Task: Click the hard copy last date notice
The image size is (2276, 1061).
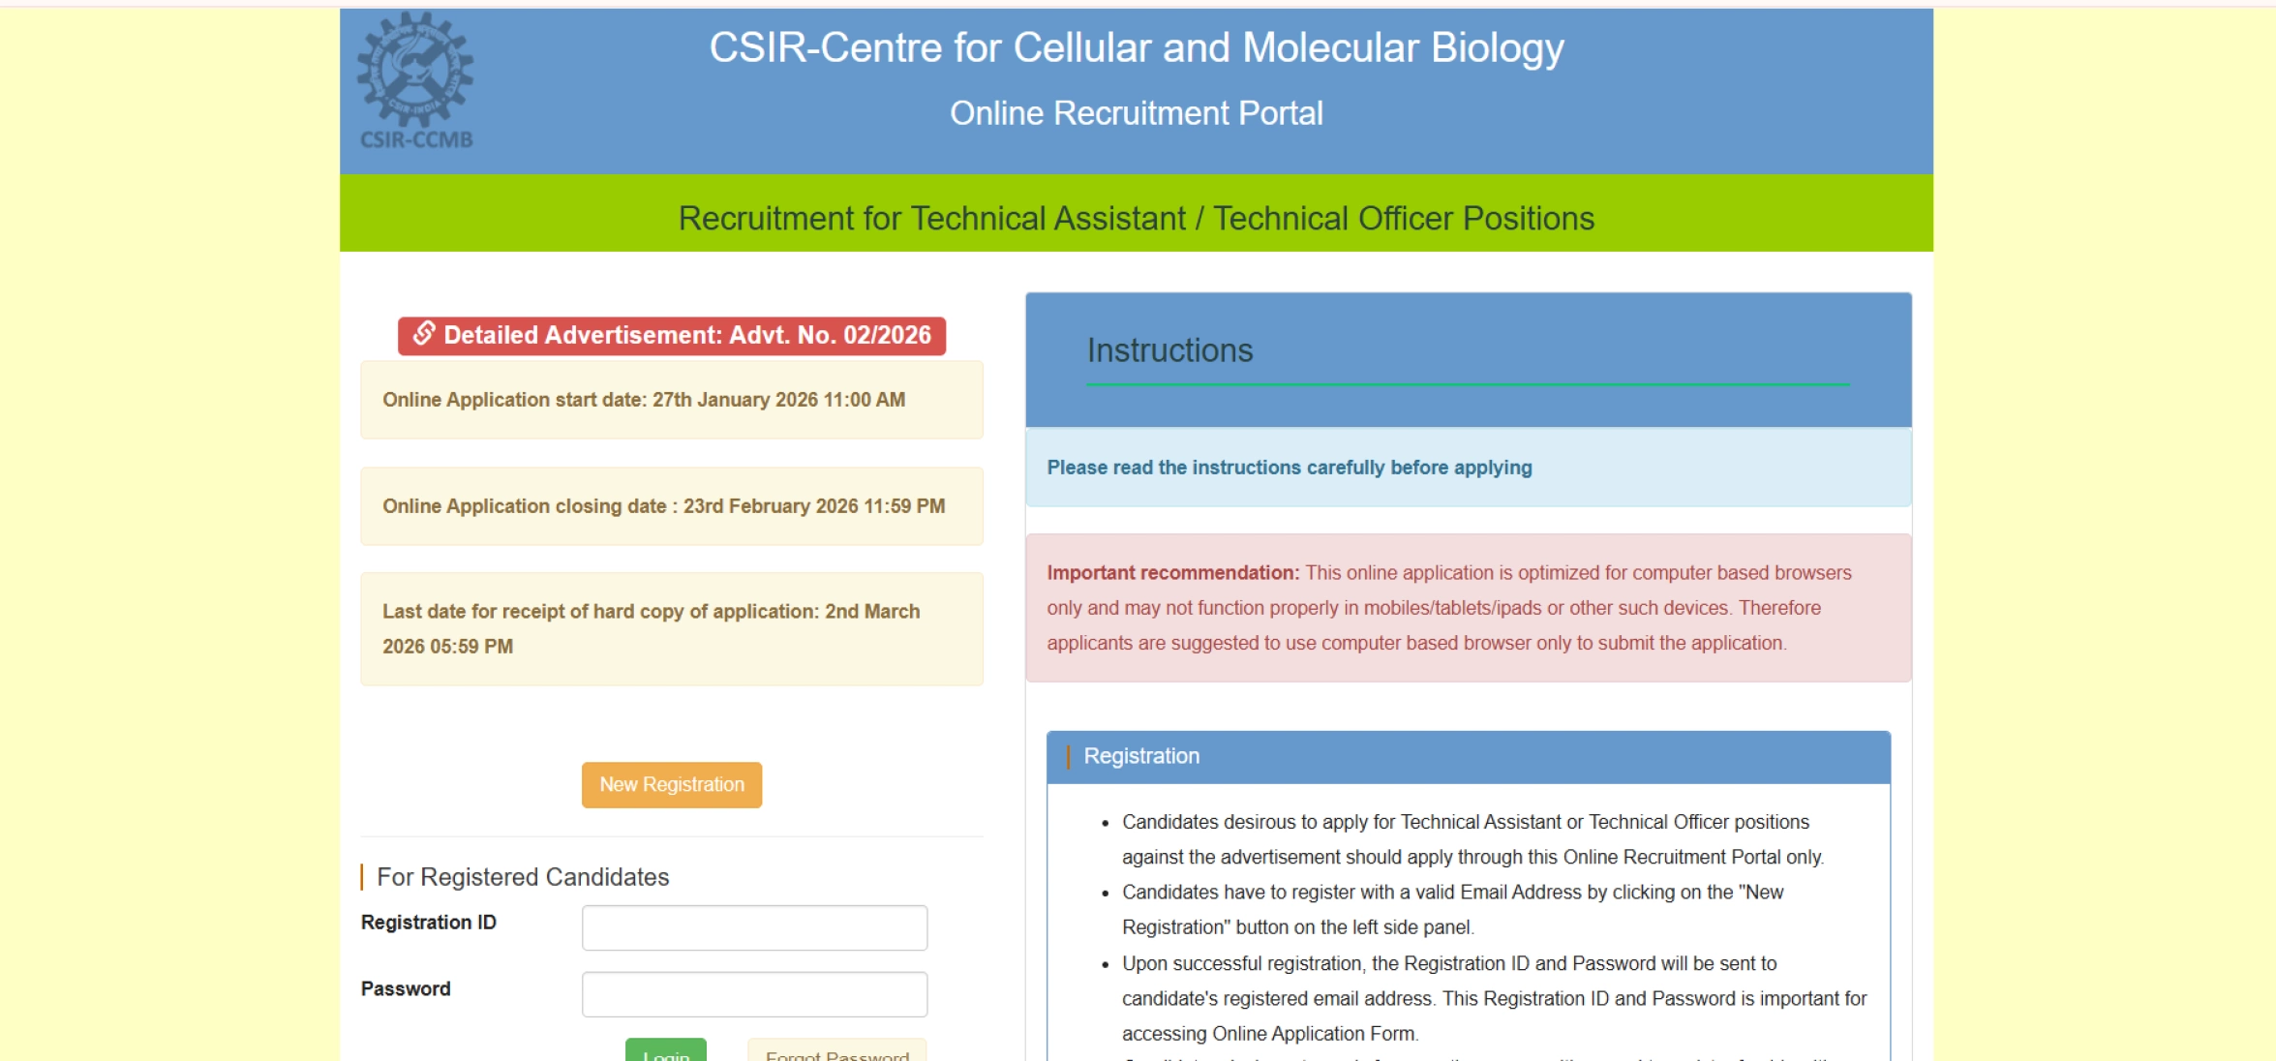Action: (x=671, y=628)
